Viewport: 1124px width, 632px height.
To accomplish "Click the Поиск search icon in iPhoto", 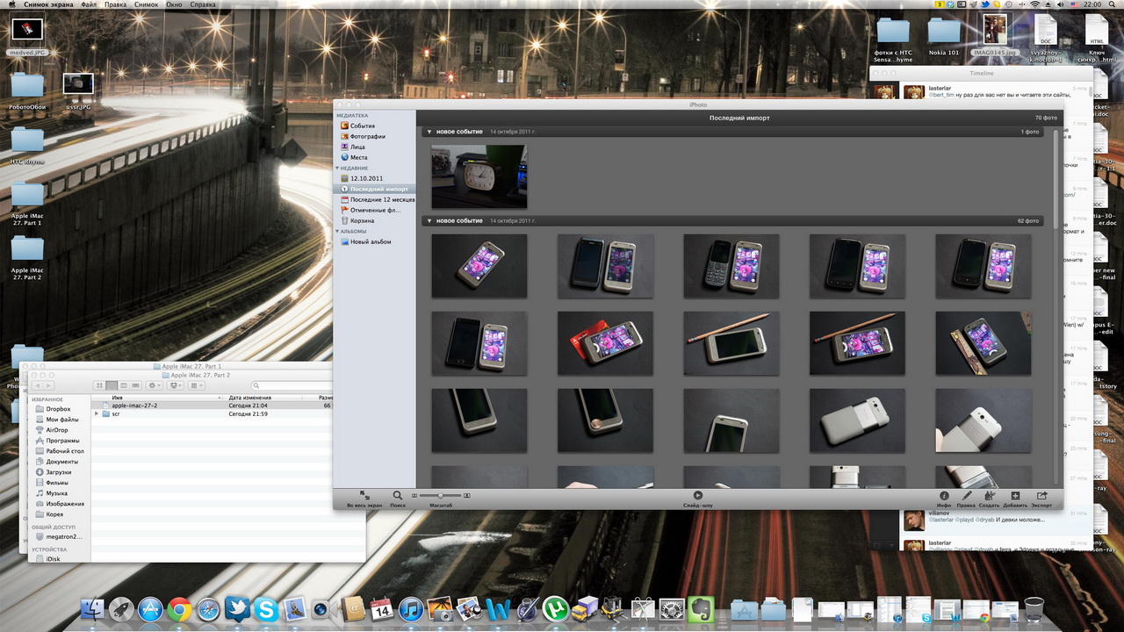I will [x=398, y=499].
